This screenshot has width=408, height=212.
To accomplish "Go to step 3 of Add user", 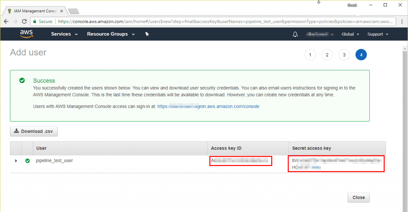I will [x=344, y=55].
